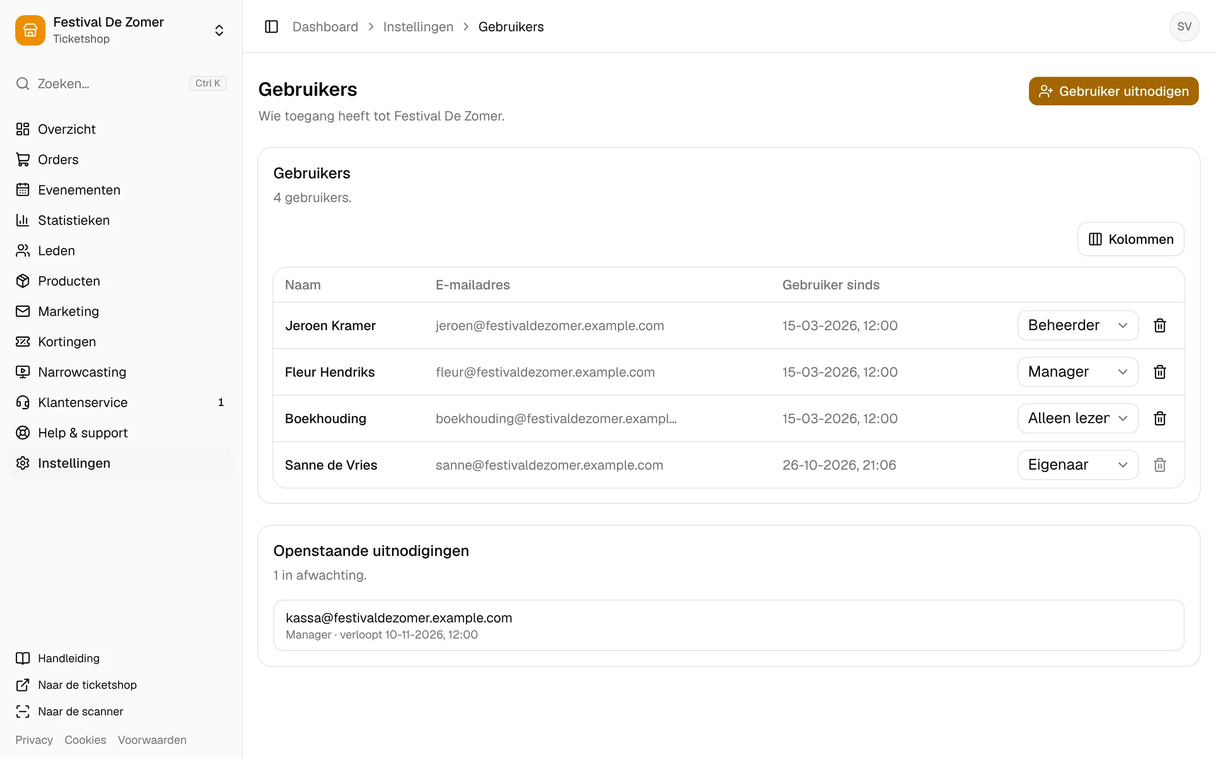Viewport: 1215px width, 759px height.
Task: Open Statistieken page
Action: pos(121,221)
